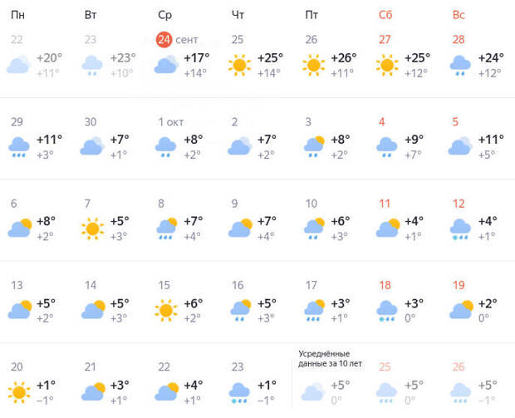Click the rain cloud icon for September 28
Image resolution: width=515 pixels, height=418 pixels.
click(459, 64)
